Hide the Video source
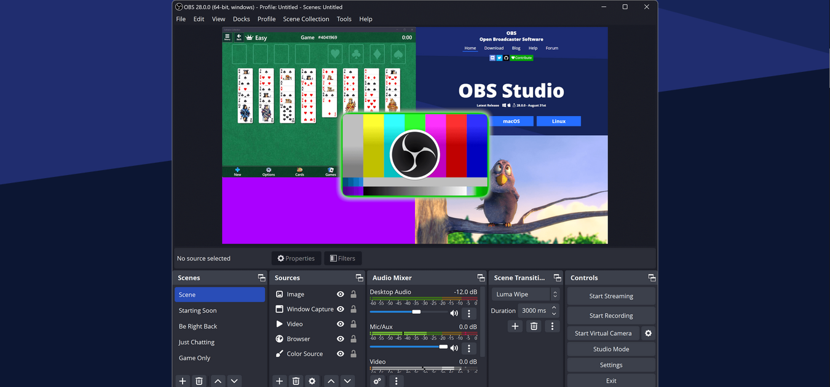 pyautogui.click(x=341, y=324)
